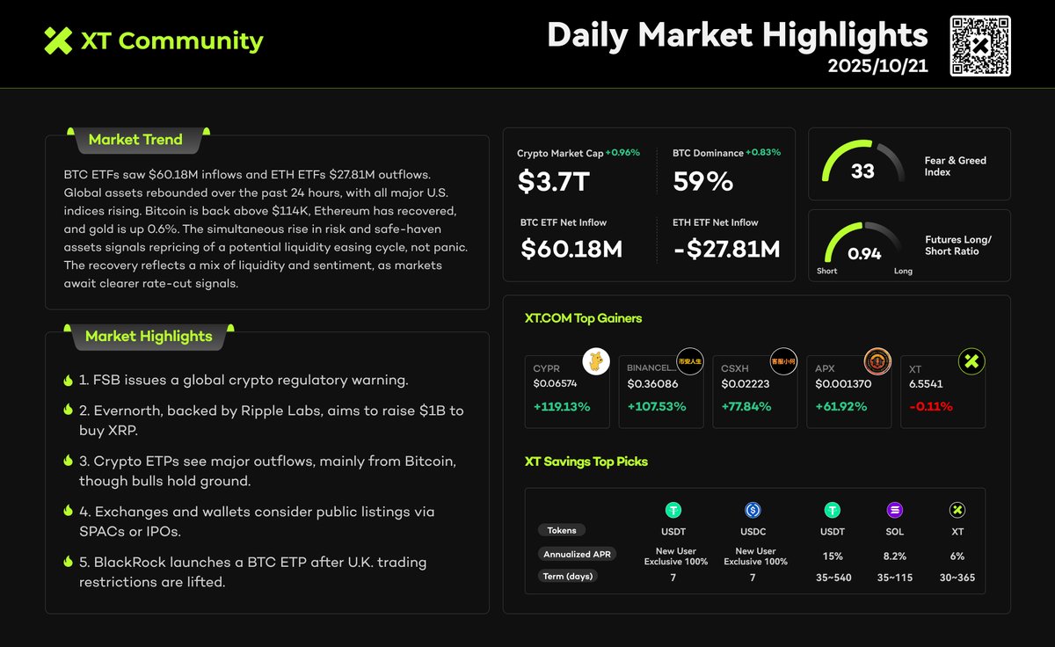
Task: Click the Evernorth XRP raise highlight
Action: click(x=272, y=420)
